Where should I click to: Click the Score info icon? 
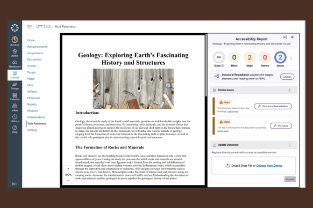click(222, 66)
